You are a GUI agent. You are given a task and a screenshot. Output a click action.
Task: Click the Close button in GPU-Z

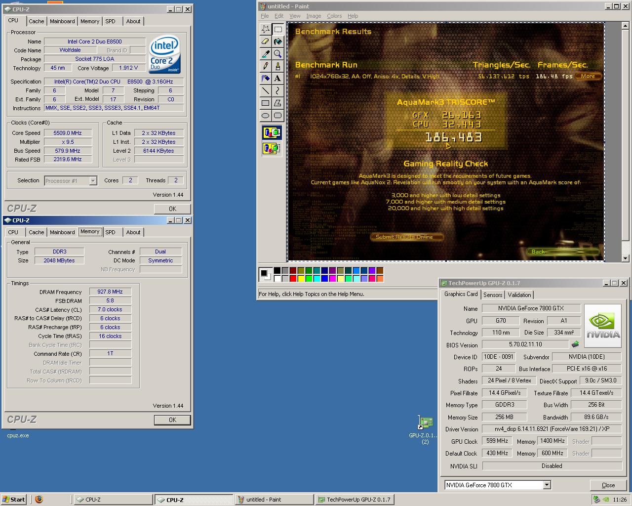tap(608, 485)
